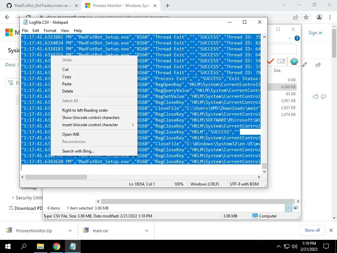
Task: Open File menu in Notepad
Action: tap(25, 31)
